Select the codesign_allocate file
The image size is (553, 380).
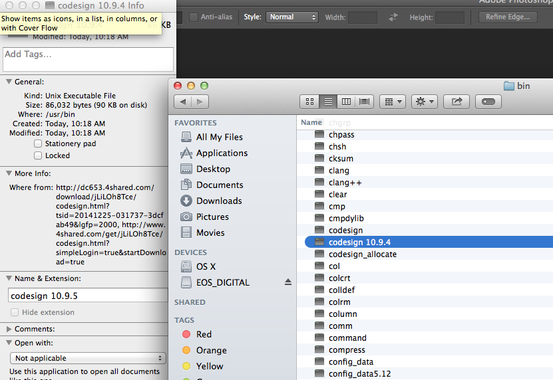pos(425,254)
